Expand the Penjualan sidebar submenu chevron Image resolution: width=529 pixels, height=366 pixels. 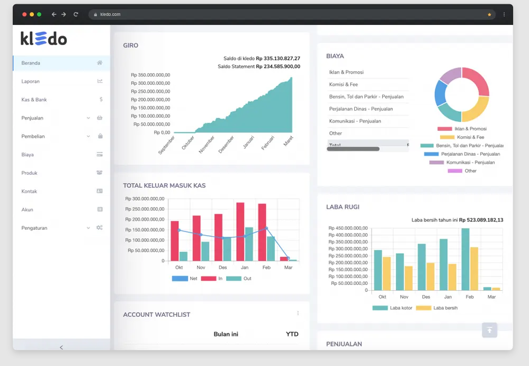click(88, 118)
